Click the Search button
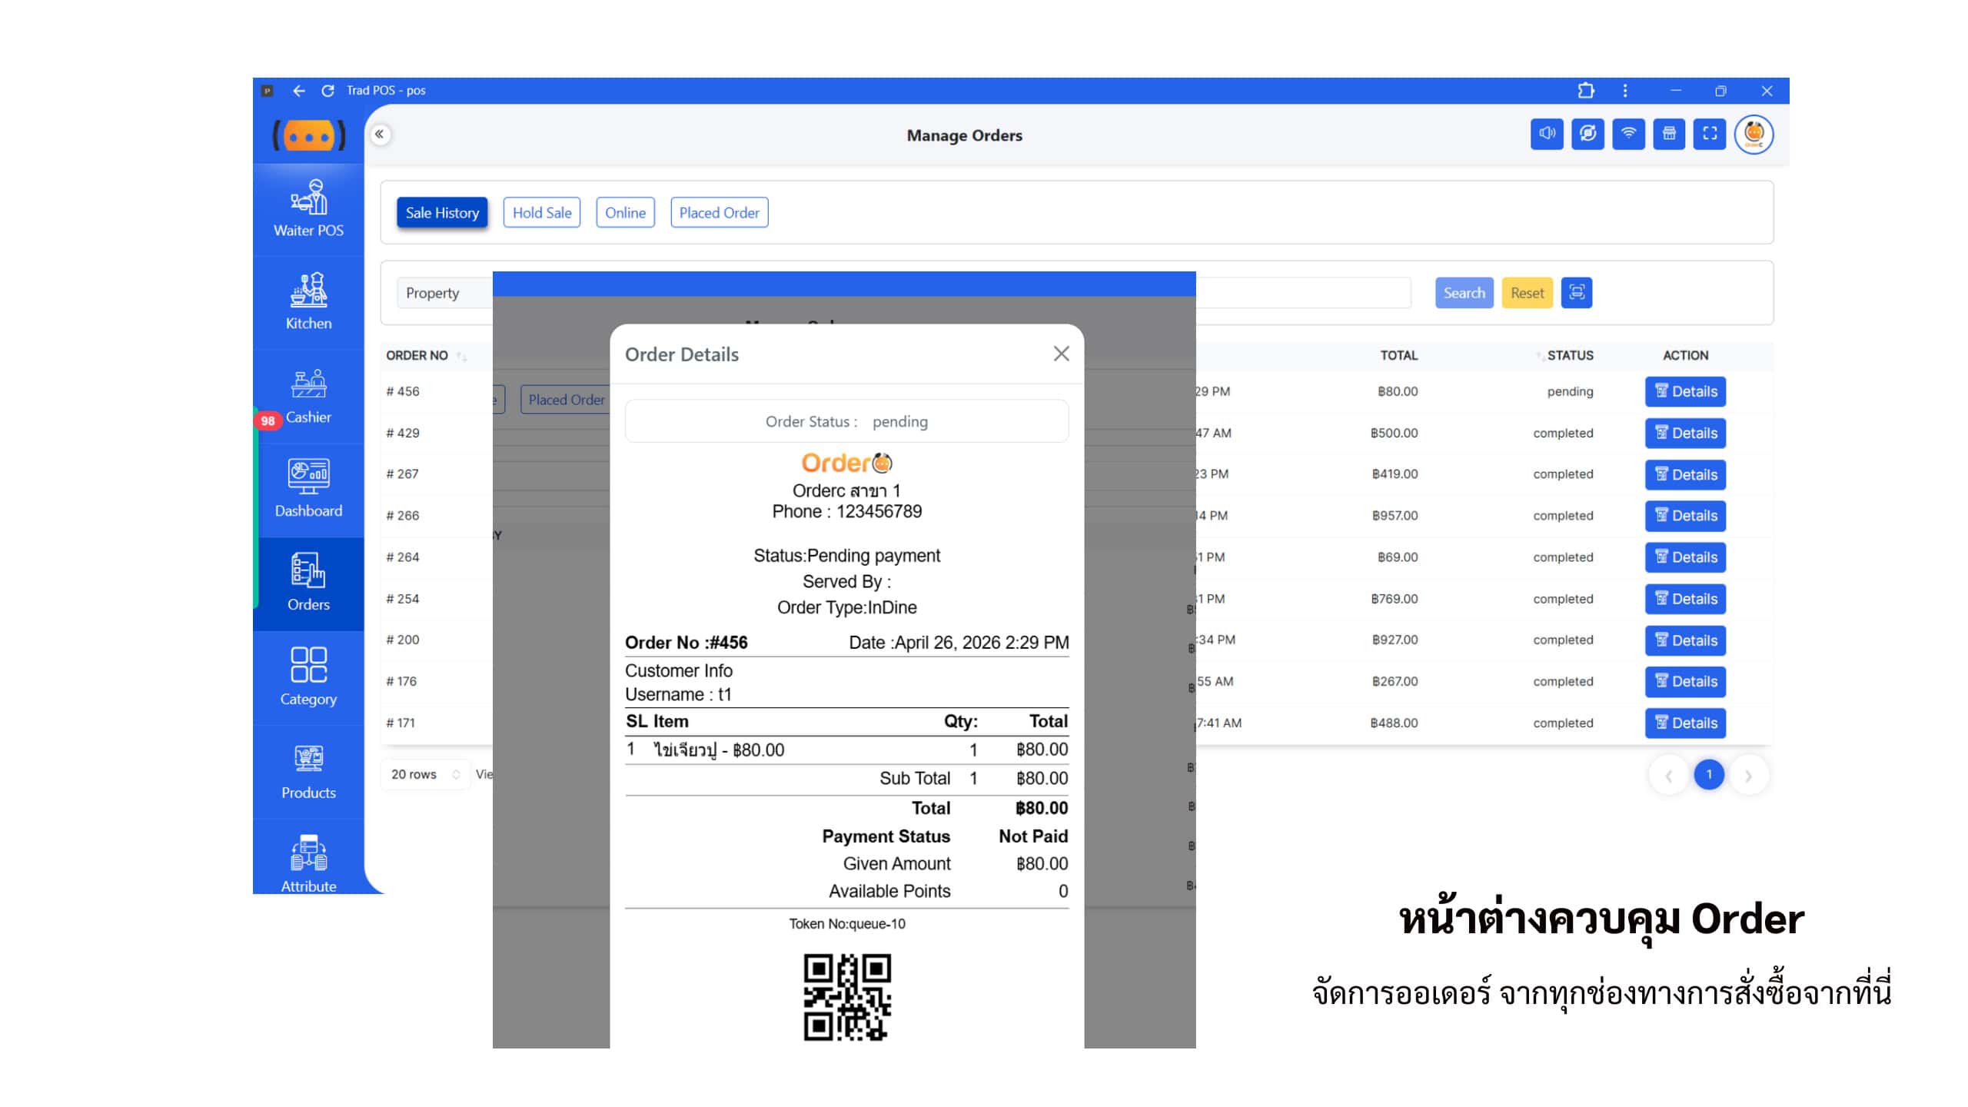The image size is (1968, 1107). point(1464,293)
